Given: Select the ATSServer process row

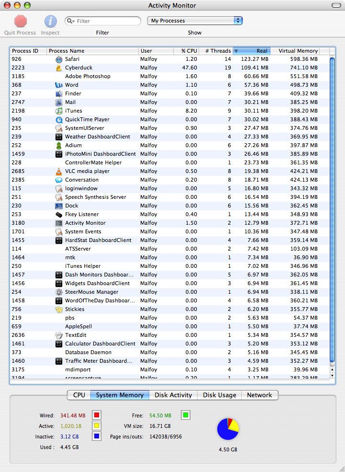Looking at the screenshot, I should (x=169, y=249).
